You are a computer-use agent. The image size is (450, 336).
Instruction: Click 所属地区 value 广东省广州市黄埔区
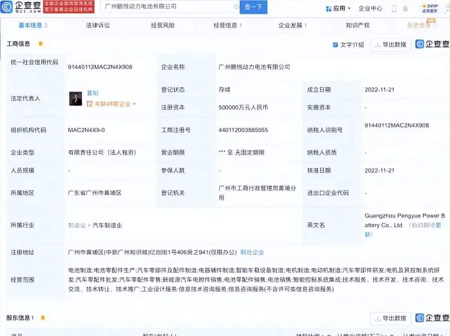click(95, 193)
